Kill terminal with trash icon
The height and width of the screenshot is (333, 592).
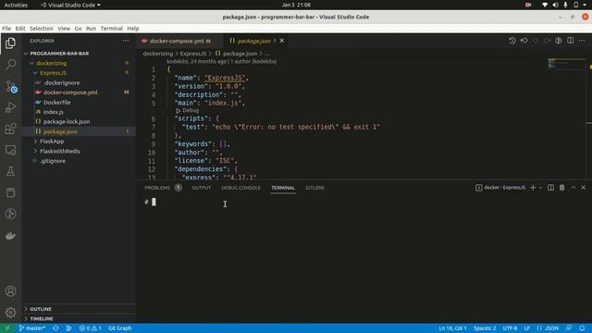click(x=562, y=188)
